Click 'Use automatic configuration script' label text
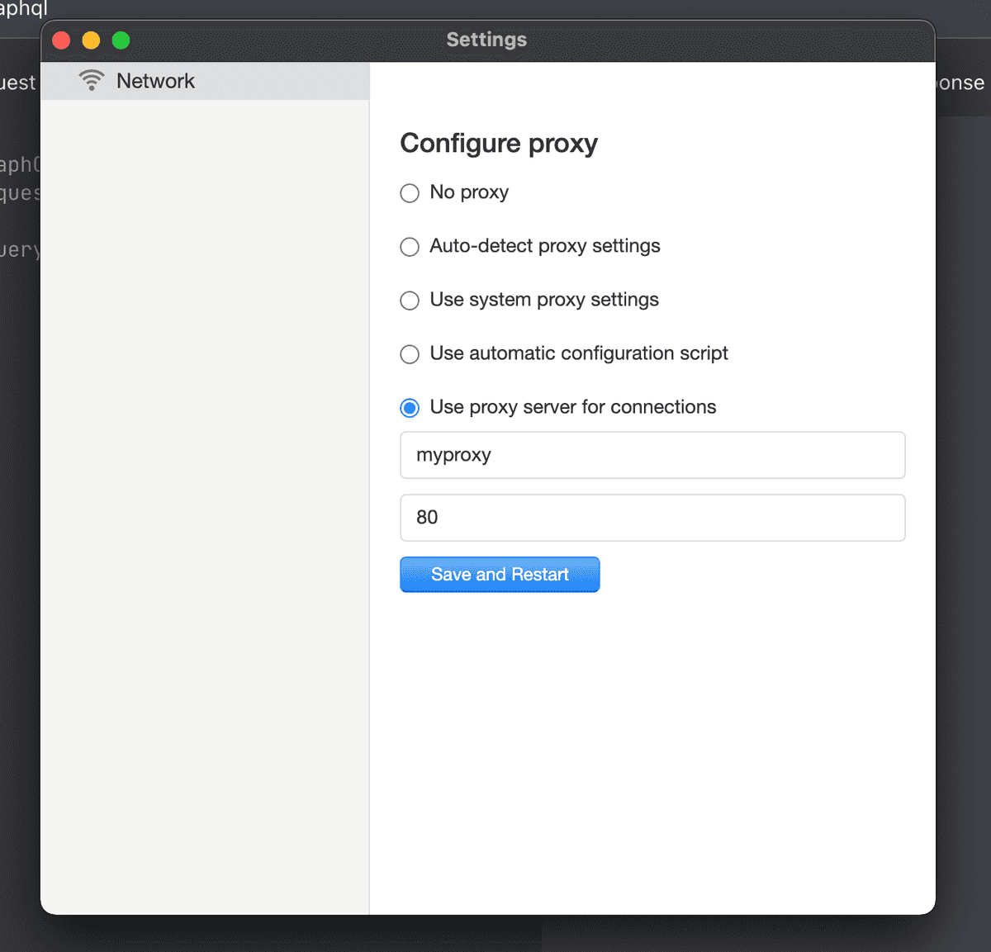 tap(579, 353)
